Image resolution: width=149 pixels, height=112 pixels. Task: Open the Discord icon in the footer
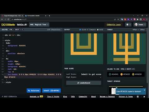point(138,96)
